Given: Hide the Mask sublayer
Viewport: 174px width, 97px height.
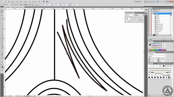Looking at the screenshot, I should click(149, 33).
